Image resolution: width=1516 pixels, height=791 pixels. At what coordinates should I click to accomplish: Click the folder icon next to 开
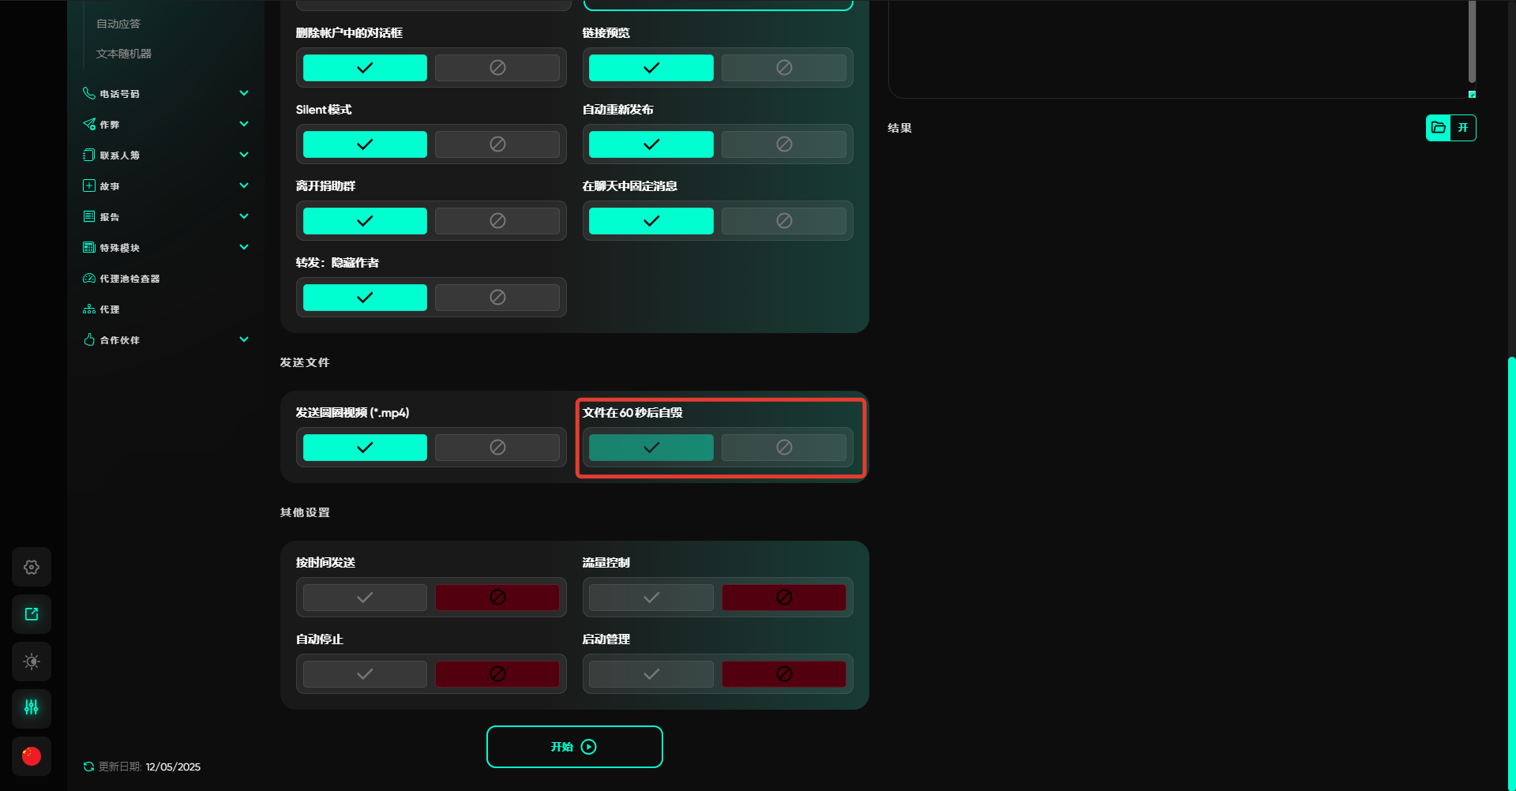[x=1439, y=128]
